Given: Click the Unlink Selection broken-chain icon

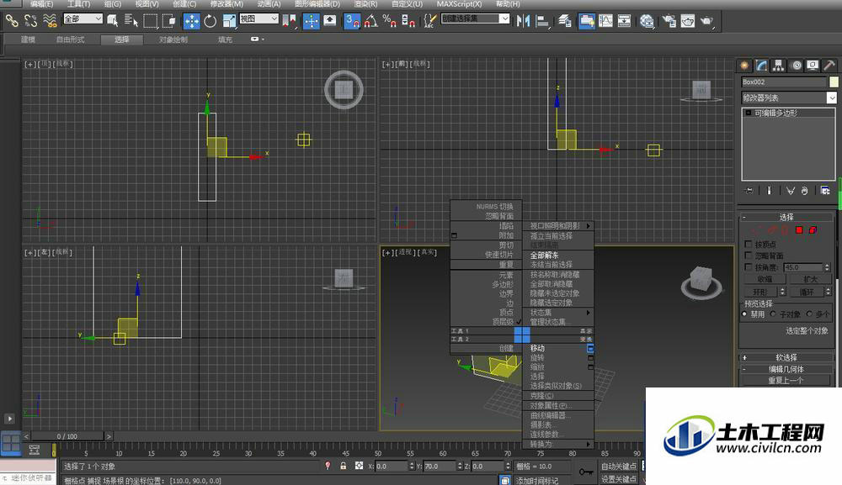Looking at the screenshot, I should pyautogui.click(x=30, y=21).
